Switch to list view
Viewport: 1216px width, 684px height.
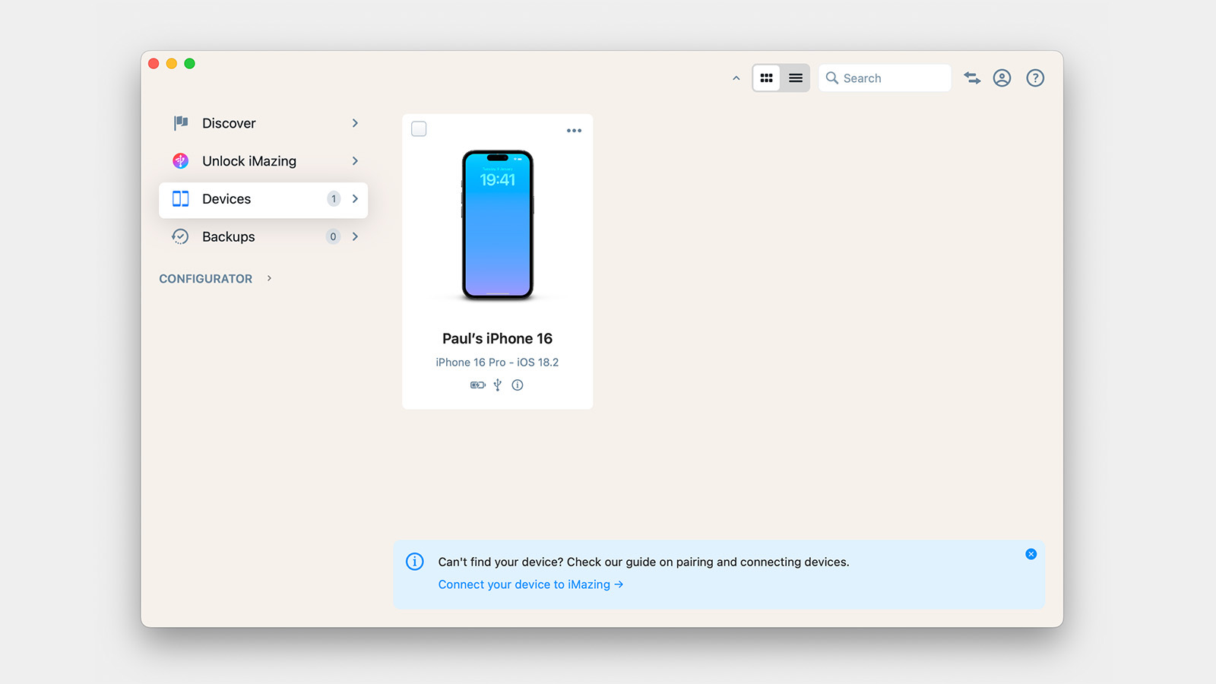pyautogui.click(x=796, y=78)
